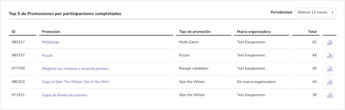345x110 pixels.
Task: Click the ID column header
Action: tap(13, 32)
